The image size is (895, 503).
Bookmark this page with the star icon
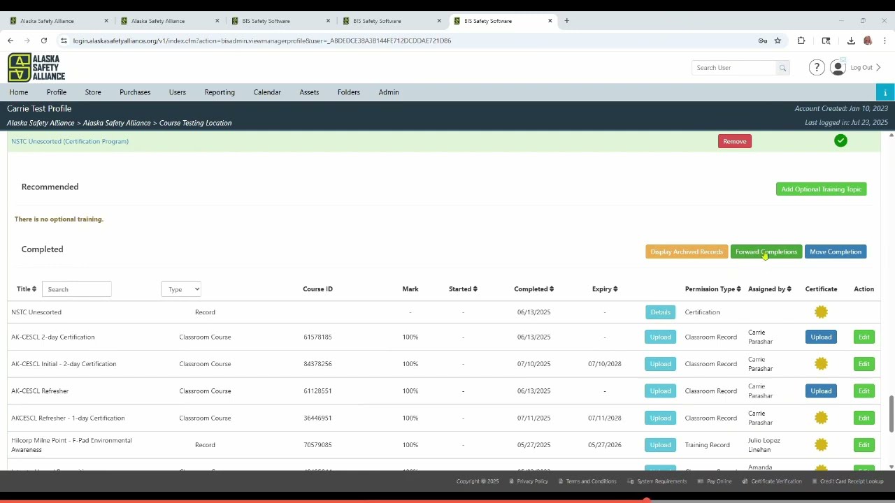(778, 41)
